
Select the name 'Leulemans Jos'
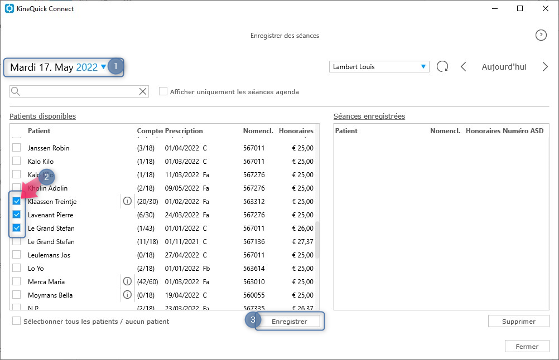pos(49,255)
